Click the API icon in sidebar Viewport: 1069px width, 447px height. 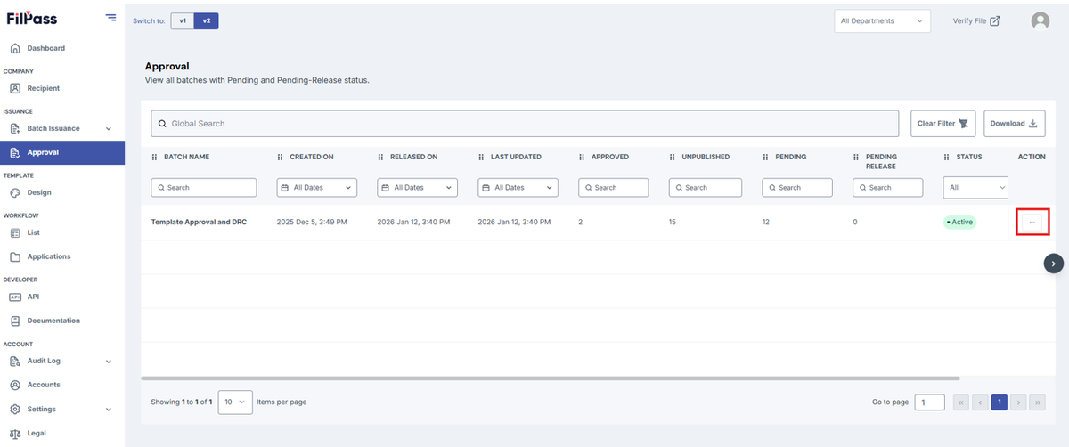(15, 297)
